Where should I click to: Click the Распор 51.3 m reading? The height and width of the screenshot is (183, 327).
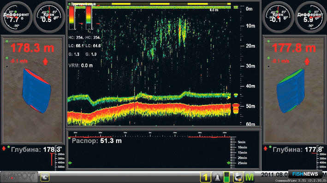click(97, 141)
